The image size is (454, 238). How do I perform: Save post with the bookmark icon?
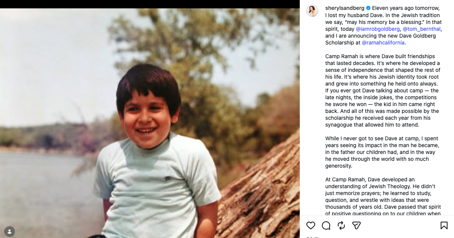point(444,225)
